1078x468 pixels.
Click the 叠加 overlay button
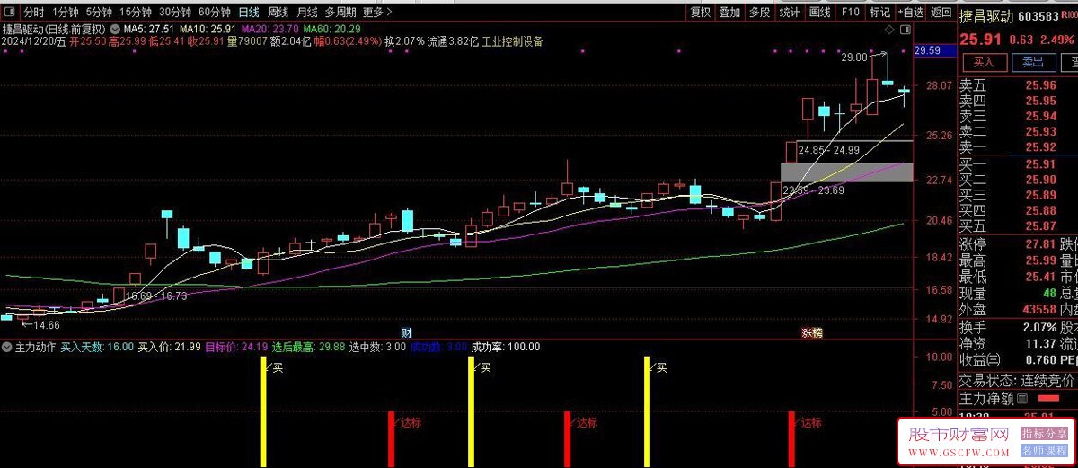pos(730,13)
